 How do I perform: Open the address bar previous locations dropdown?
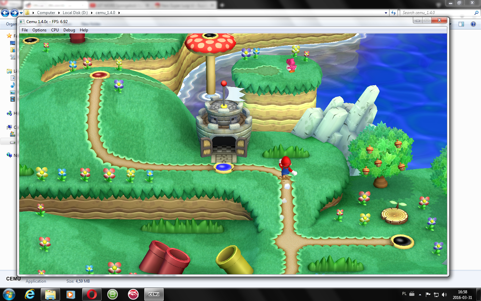(386, 13)
